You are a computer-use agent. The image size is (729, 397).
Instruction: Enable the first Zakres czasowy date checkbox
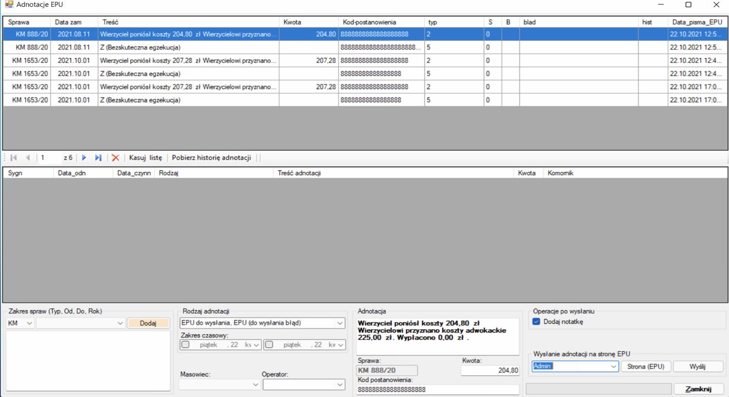[186, 344]
